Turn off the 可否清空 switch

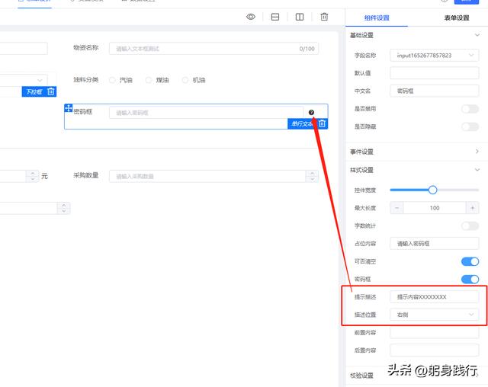(470, 261)
